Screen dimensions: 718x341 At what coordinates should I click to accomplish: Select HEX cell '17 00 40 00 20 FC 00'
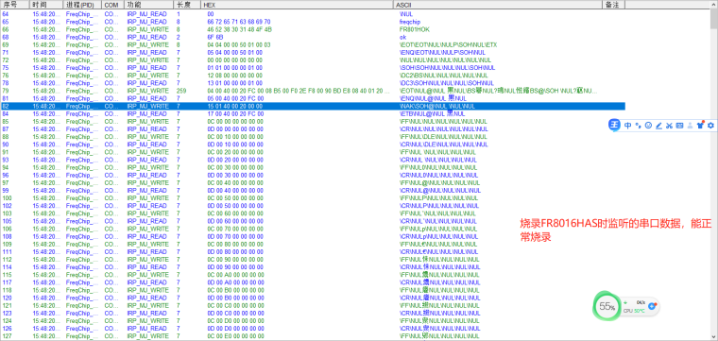pos(235,114)
